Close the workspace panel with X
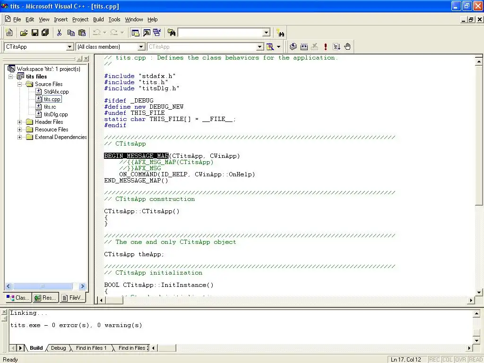The height and width of the screenshot is (363, 484). click(x=86, y=58)
